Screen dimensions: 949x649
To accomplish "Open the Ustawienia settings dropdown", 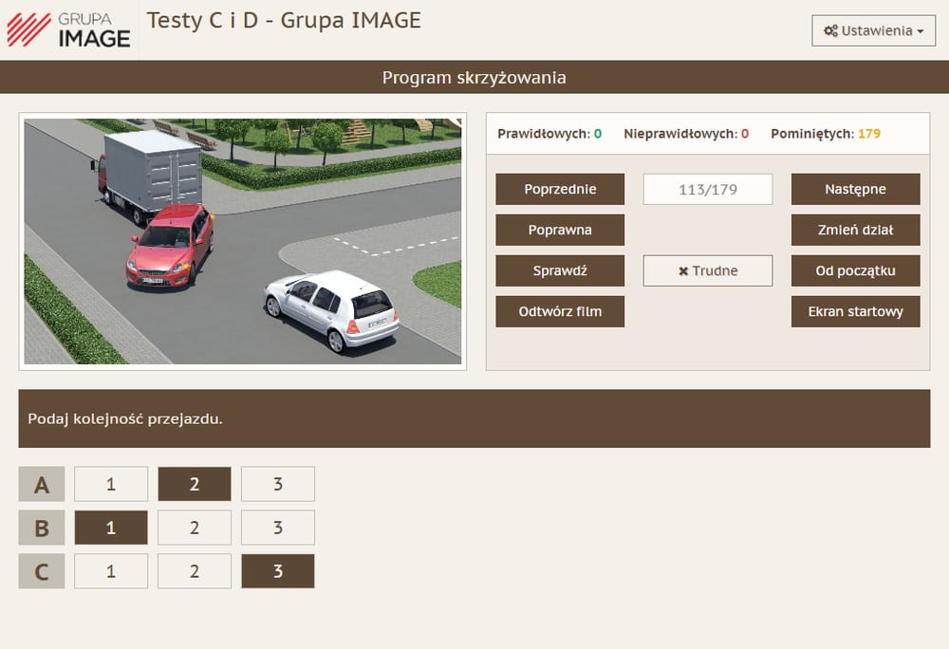I will pos(873,30).
